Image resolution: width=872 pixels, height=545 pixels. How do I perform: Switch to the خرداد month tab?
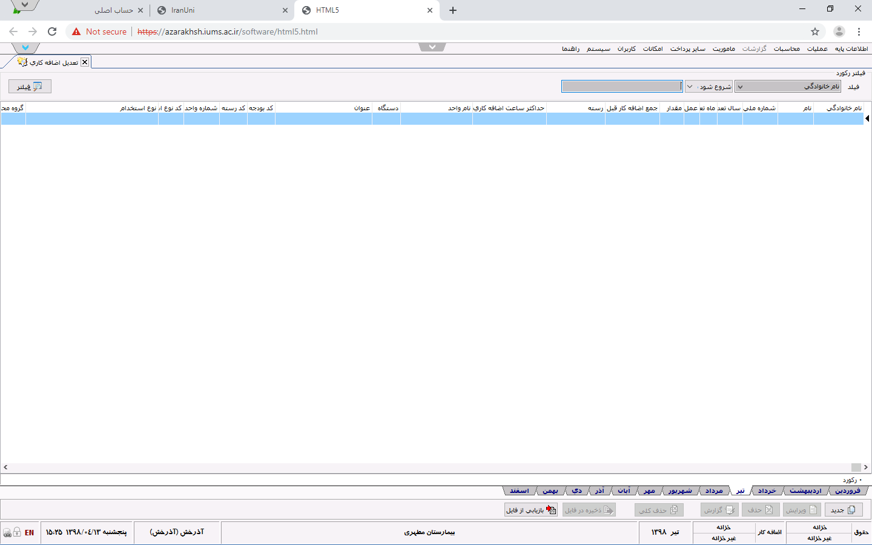[767, 490]
